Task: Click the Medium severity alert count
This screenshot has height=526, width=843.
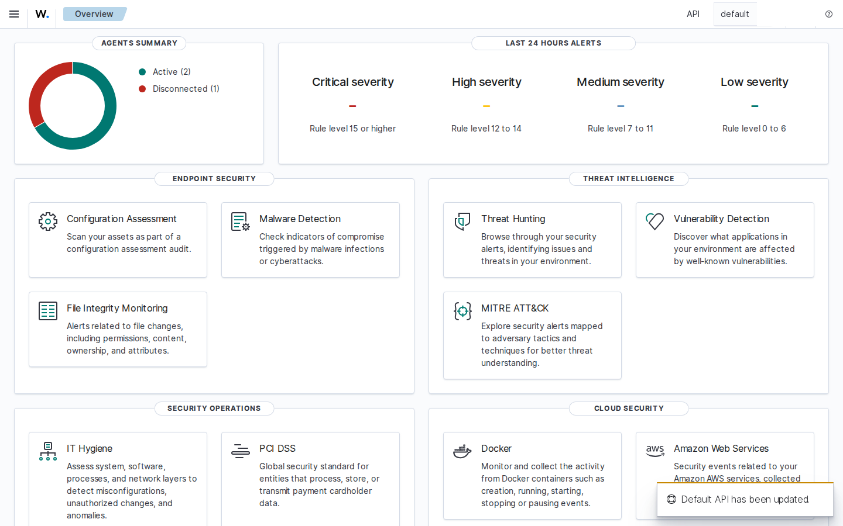Action: click(621, 106)
